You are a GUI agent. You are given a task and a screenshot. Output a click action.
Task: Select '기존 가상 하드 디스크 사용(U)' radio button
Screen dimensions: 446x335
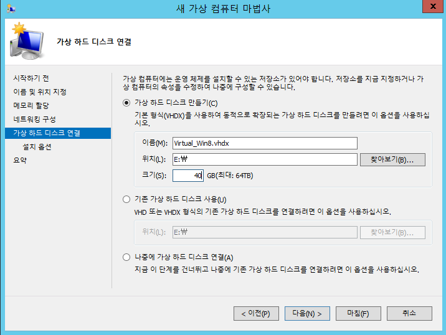[x=126, y=199]
